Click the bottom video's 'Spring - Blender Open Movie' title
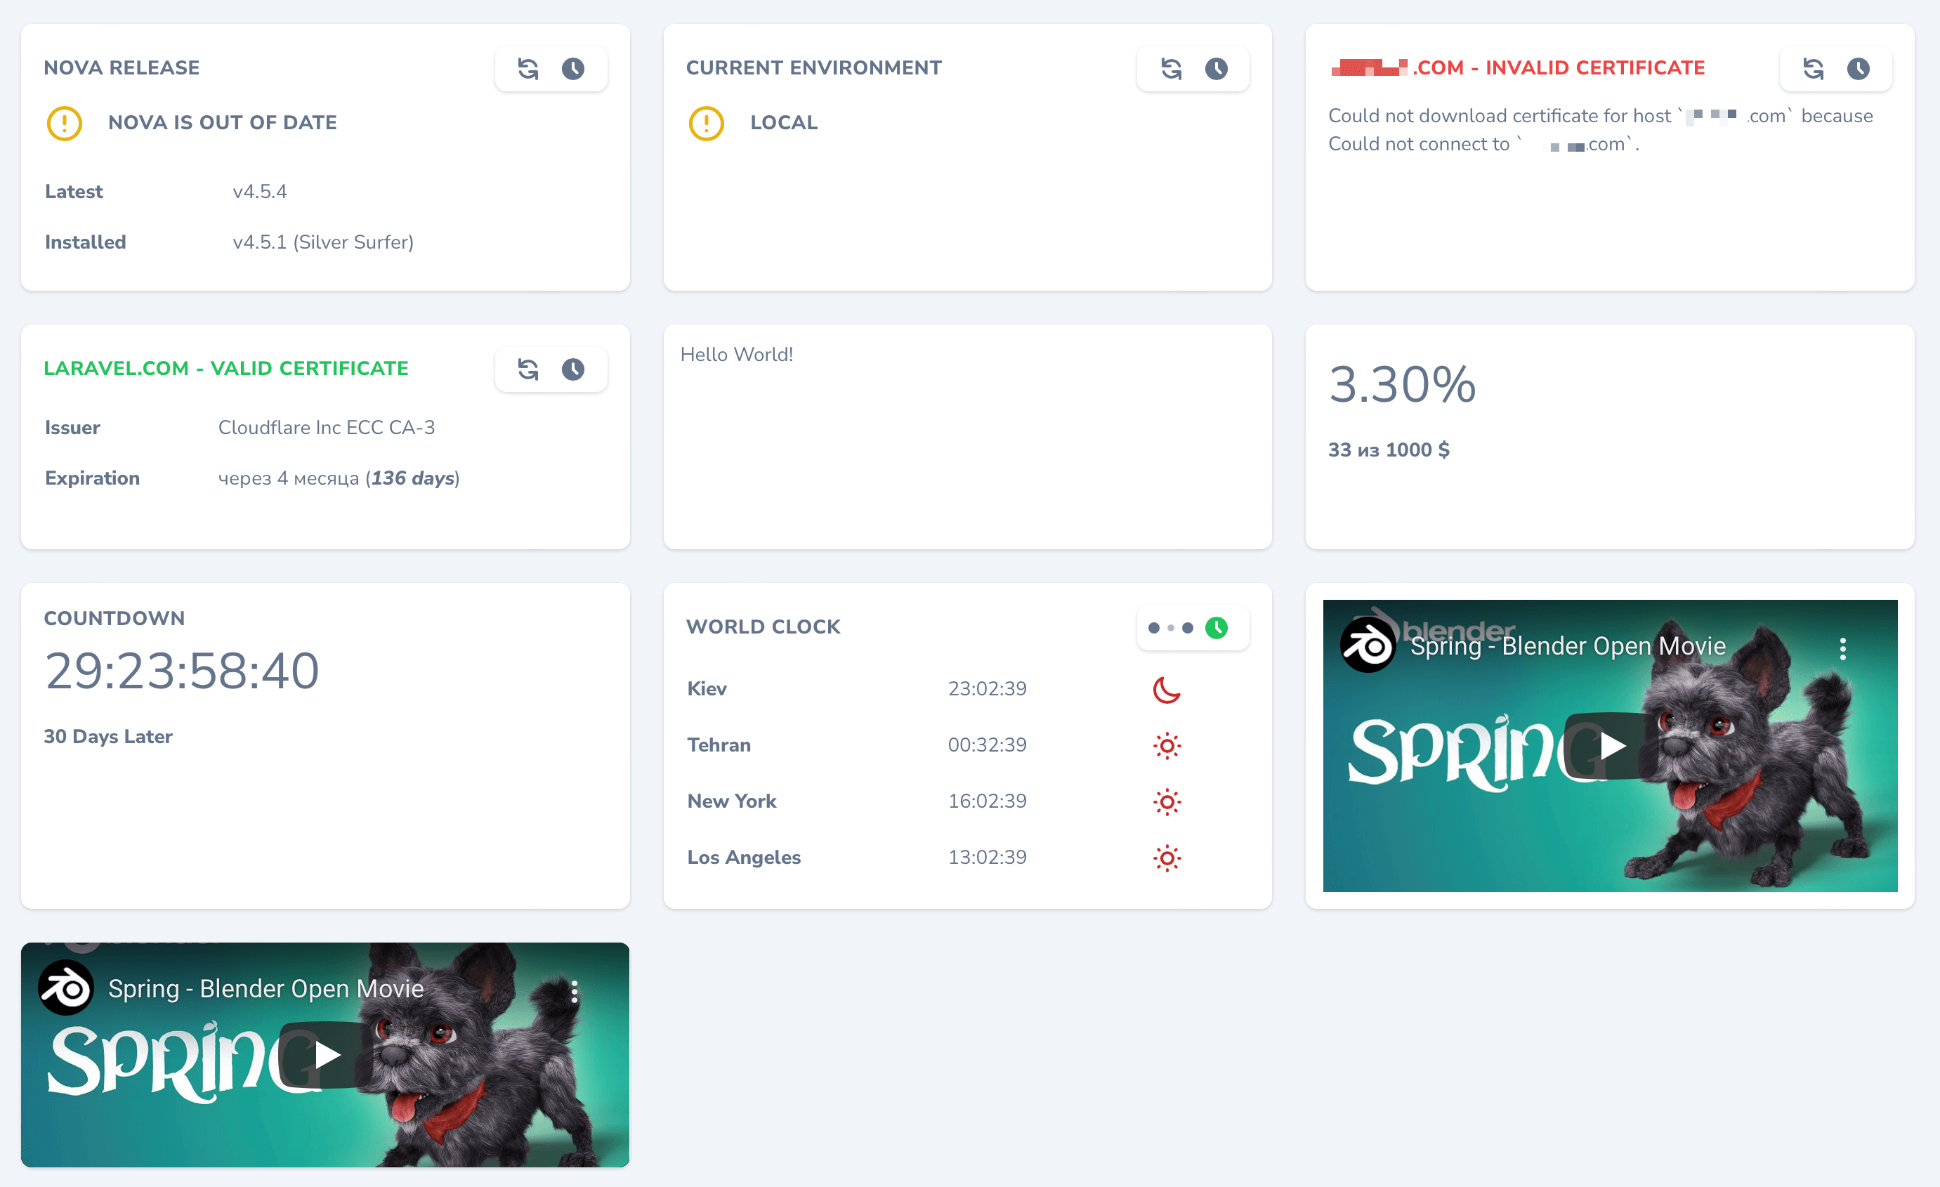This screenshot has width=1940, height=1187. (x=266, y=989)
